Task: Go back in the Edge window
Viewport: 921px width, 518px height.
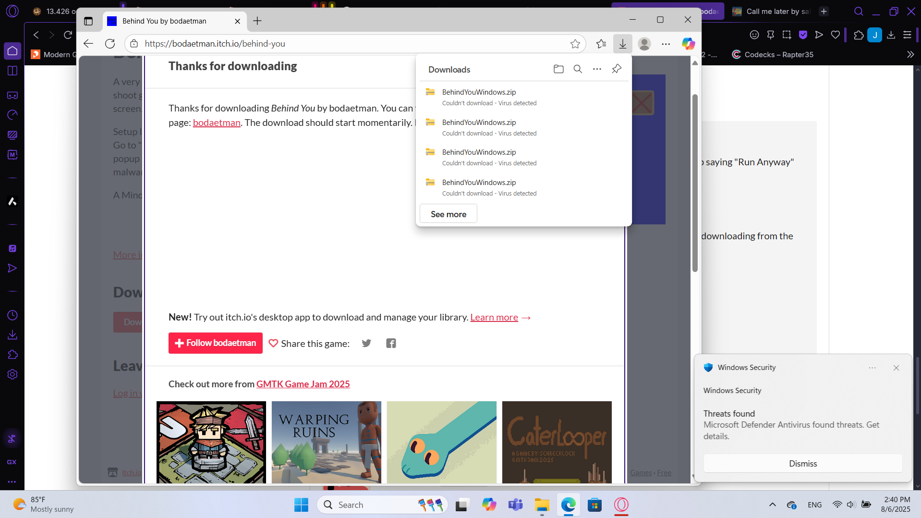Action: click(x=88, y=44)
